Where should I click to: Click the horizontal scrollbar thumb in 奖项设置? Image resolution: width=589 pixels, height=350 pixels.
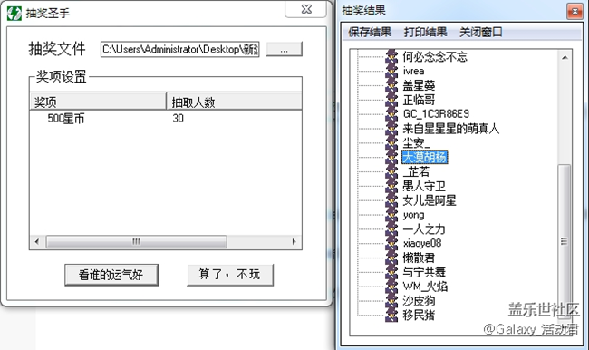(136, 241)
